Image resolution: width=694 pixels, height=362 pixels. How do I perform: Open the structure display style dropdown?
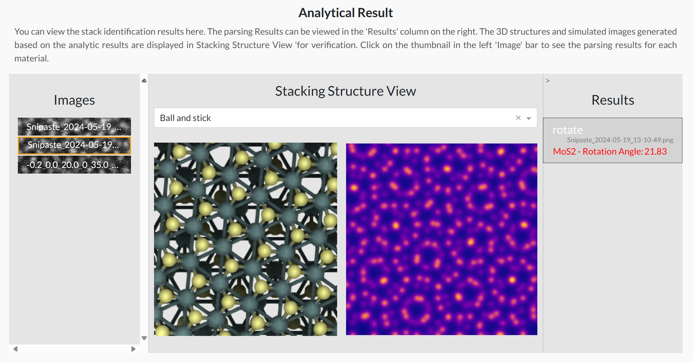pos(529,118)
